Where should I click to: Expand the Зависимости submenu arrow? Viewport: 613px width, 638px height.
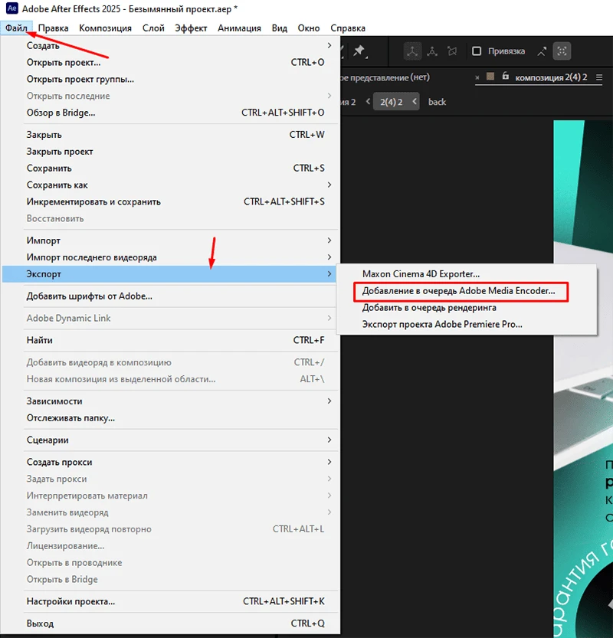tap(329, 401)
